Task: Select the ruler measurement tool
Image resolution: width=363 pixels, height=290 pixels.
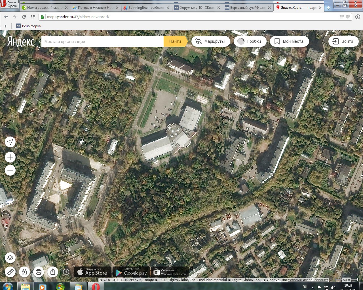Action: click(10, 272)
